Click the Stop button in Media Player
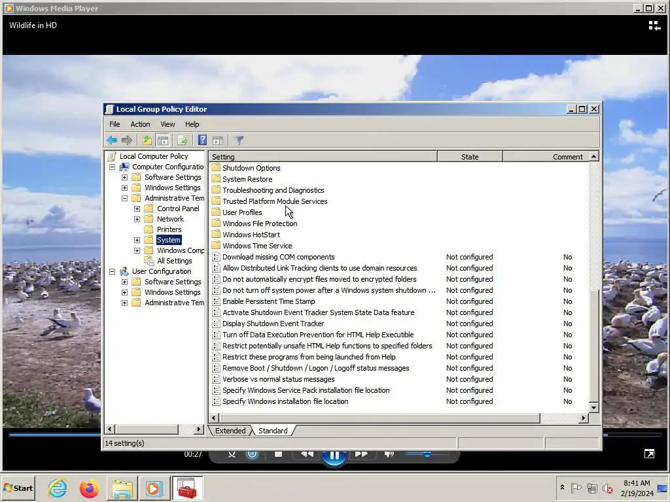 click(x=278, y=454)
